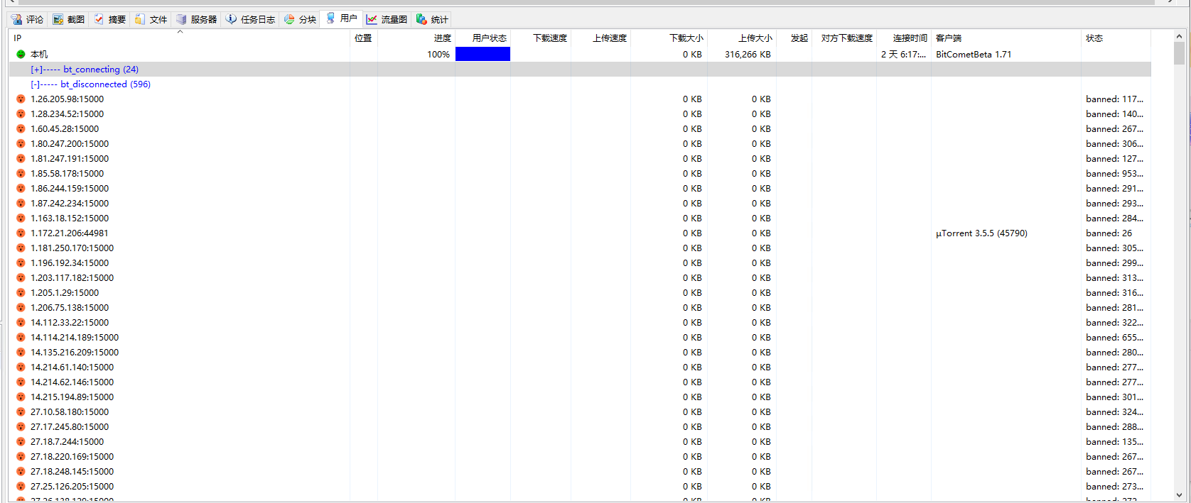Open the 任务日志 task log tab
The height and width of the screenshot is (503, 1191).
(x=250, y=19)
